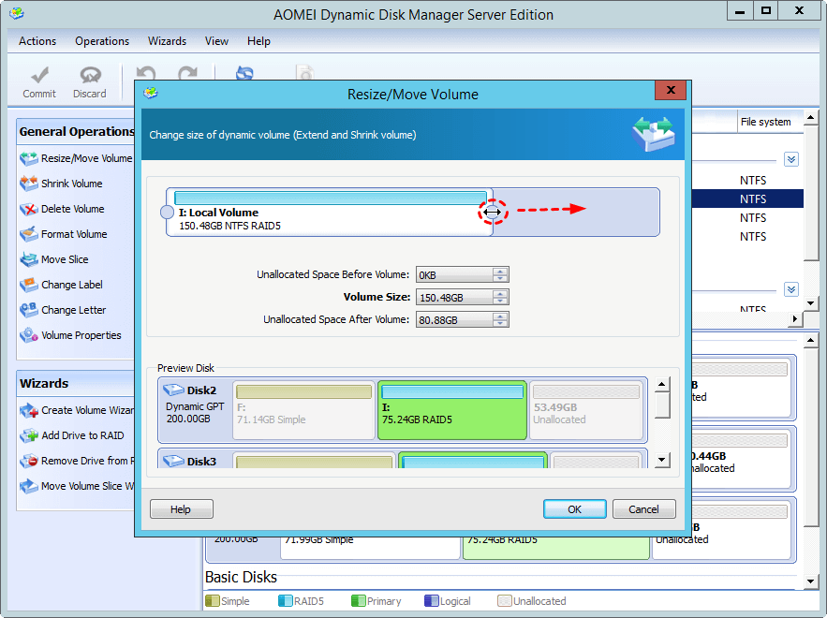Click the Volume Size input field
This screenshot has height=618, width=827.
point(454,298)
